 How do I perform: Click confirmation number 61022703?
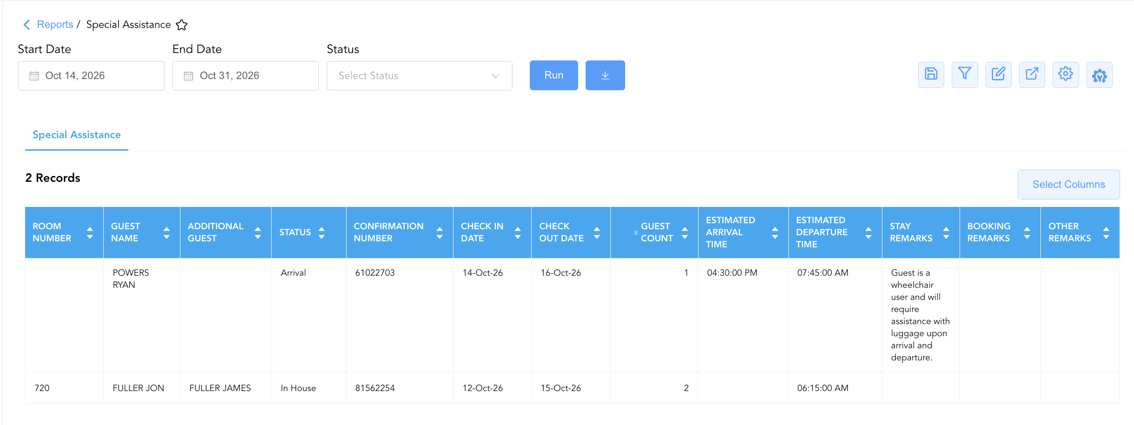[x=375, y=273]
